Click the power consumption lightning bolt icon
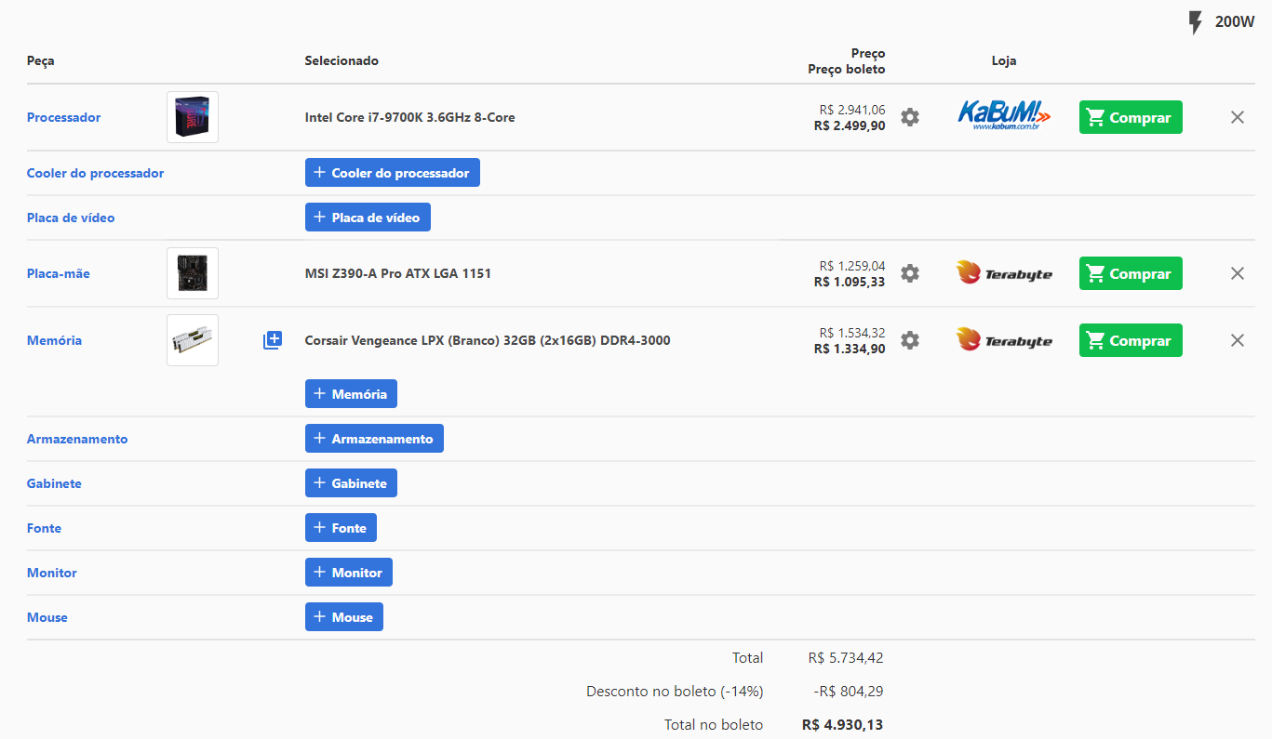Screen dimensions: 1272x739 coord(1197,22)
